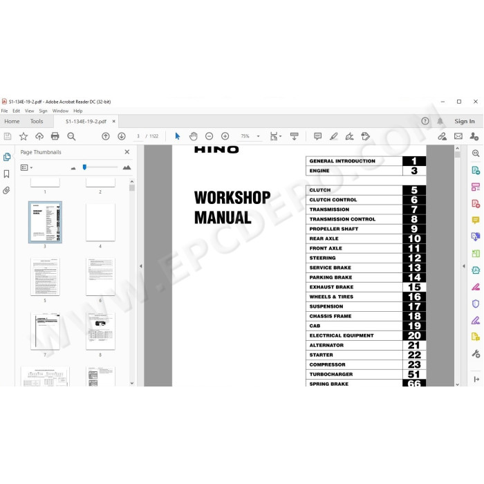Select the page 7 thumbnail
The height and width of the screenshot is (484, 484).
45,331
